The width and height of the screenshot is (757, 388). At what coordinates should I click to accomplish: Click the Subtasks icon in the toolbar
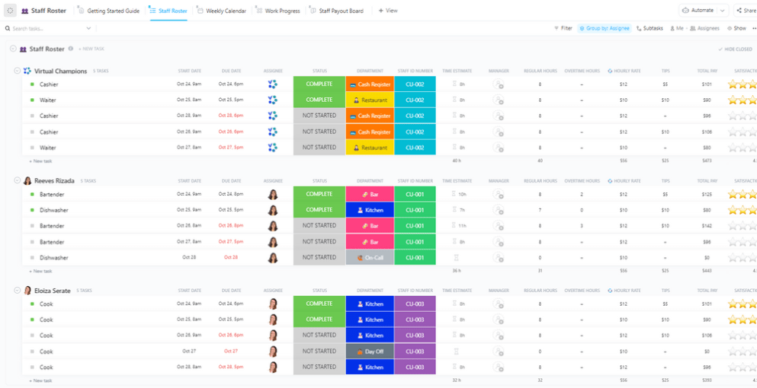click(639, 28)
